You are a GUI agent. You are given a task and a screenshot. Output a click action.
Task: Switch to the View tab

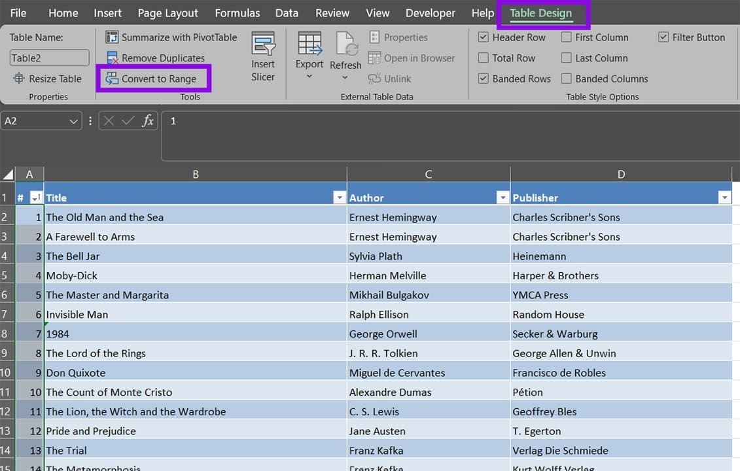(x=378, y=13)
